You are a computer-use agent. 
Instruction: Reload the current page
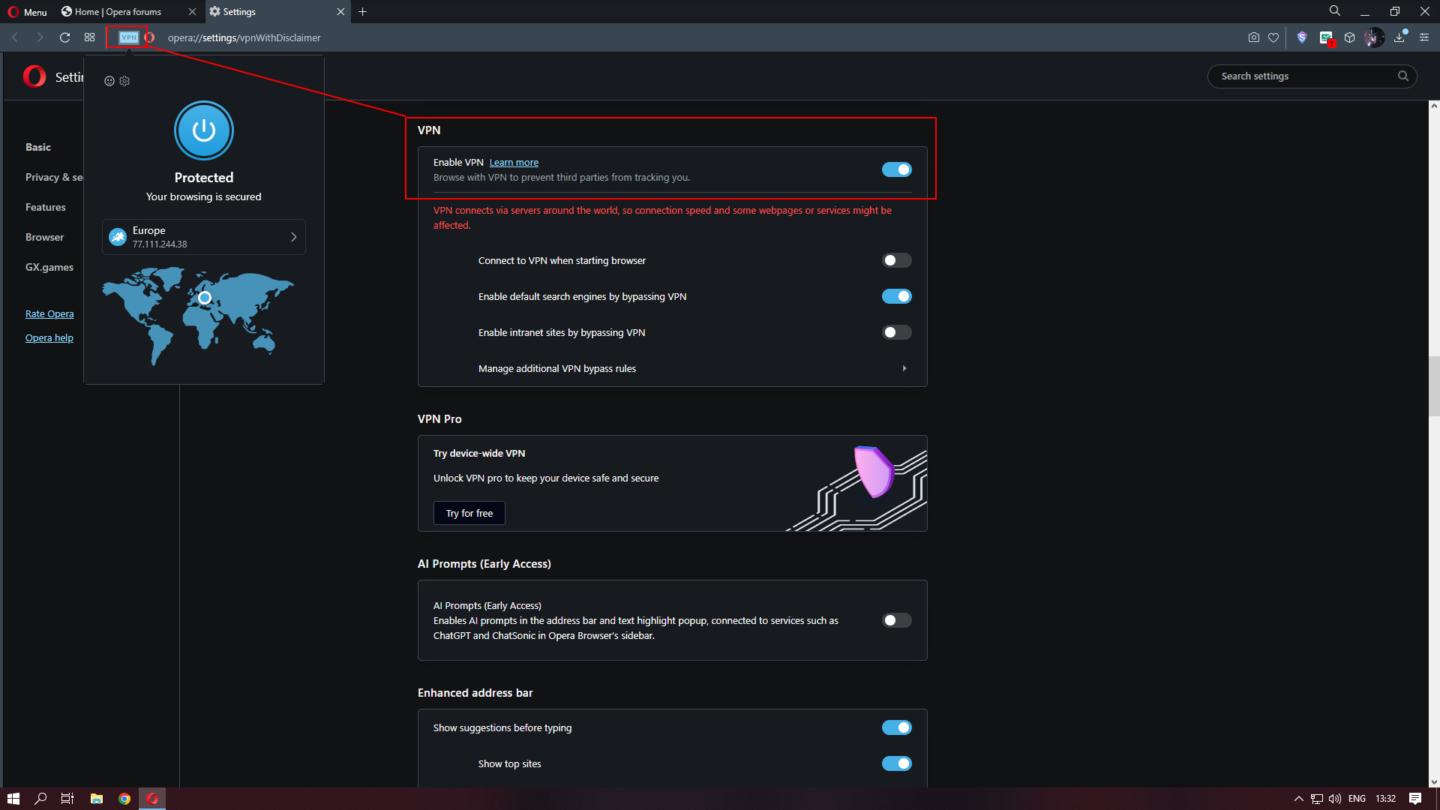(64, 37)
